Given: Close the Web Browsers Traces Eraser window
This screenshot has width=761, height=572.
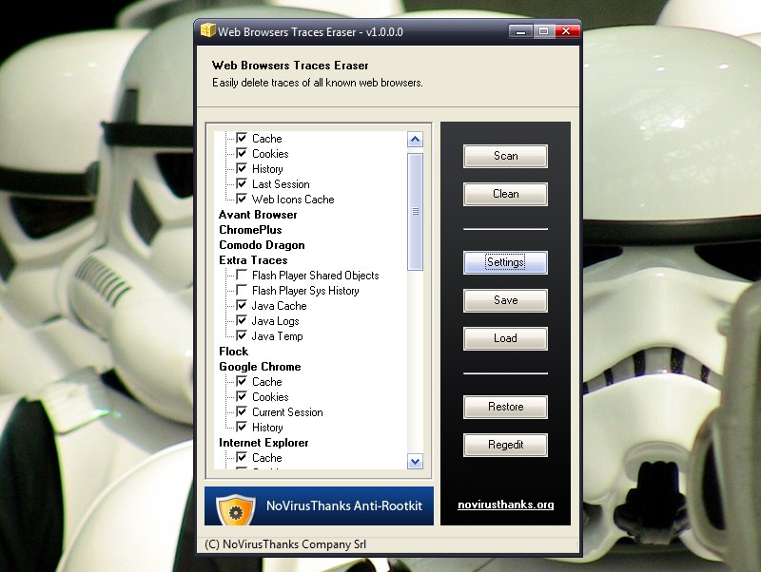Looking at the screenshot, I should tap(566, 31).
